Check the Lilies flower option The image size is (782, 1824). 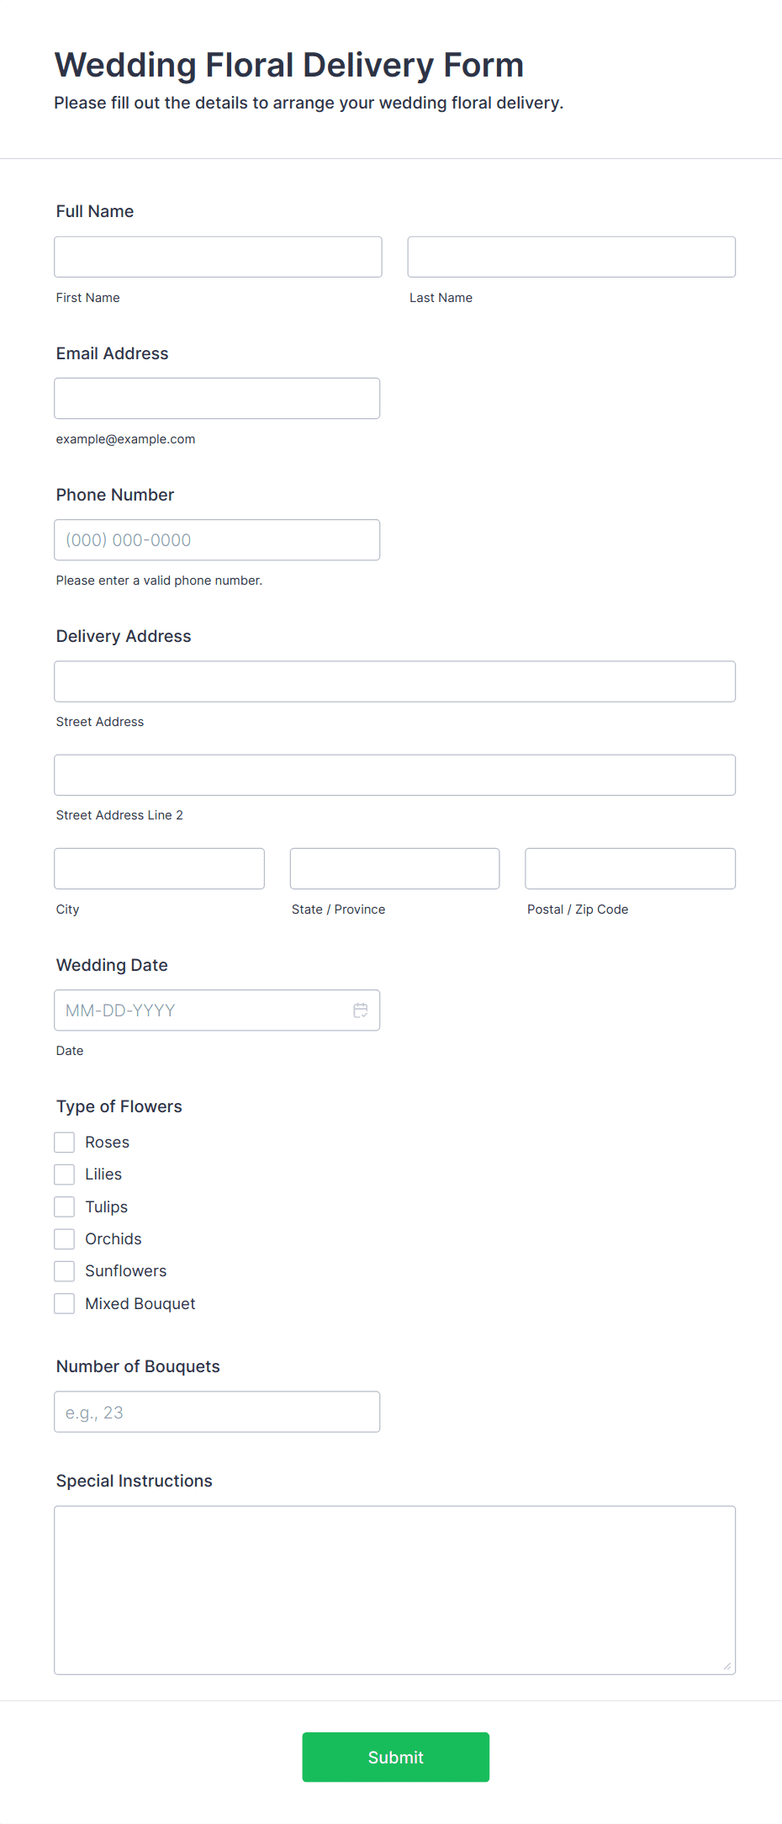pos(65,1174)
